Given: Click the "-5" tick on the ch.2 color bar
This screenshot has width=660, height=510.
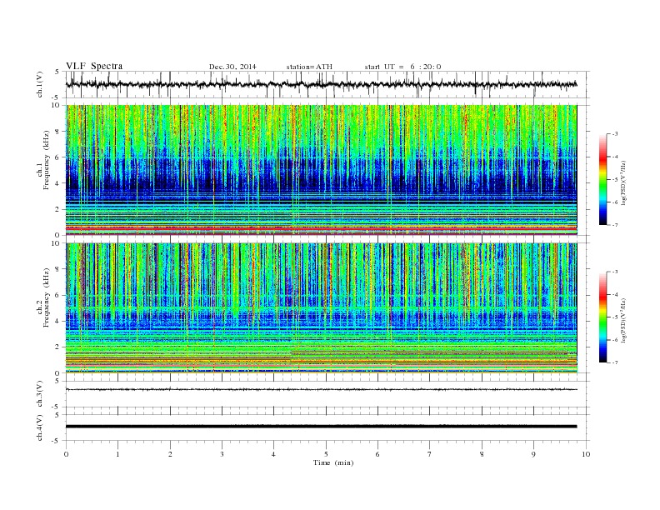Looking at the screenshot, I should tap(615, 317).
